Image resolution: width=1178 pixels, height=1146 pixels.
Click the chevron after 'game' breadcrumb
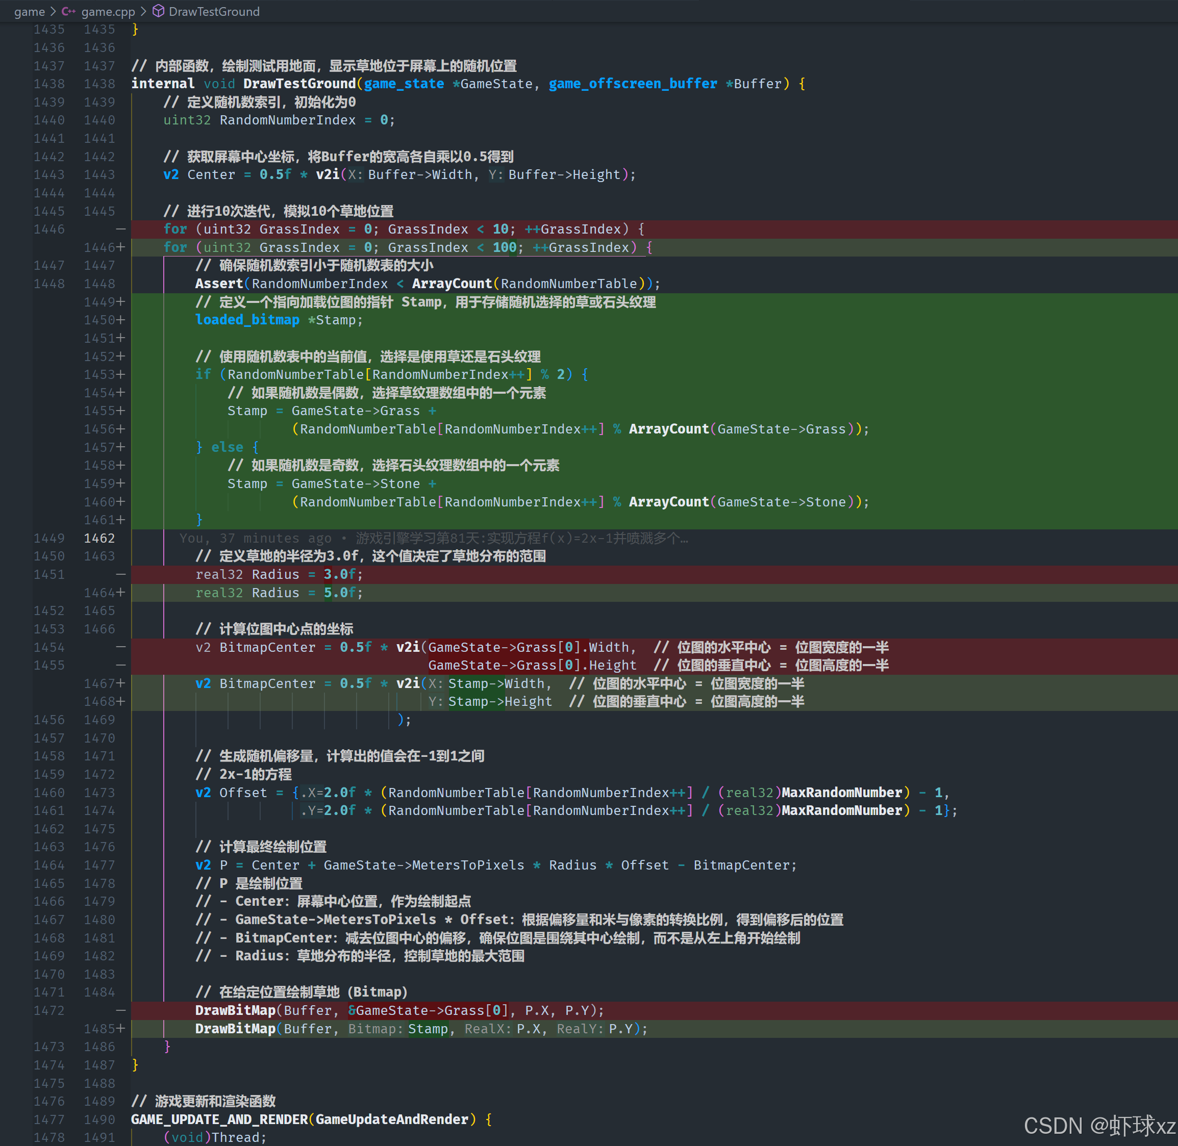pyautogui.click(x=53, y=11)
